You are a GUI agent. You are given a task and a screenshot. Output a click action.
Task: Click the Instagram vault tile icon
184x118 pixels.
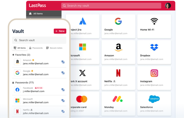pos(154,73)
